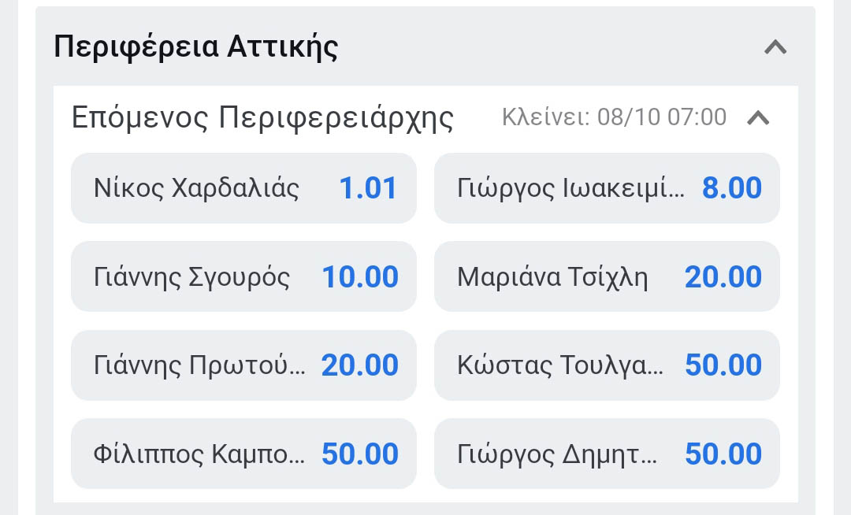Click the Κλείνει 08/10 07:00 closing time
Screen dimensions: 851x515
click(x=614, y=118)
